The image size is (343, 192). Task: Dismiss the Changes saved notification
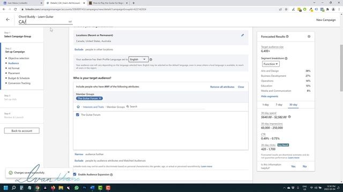pyautogui.click(x=69, y=172)
